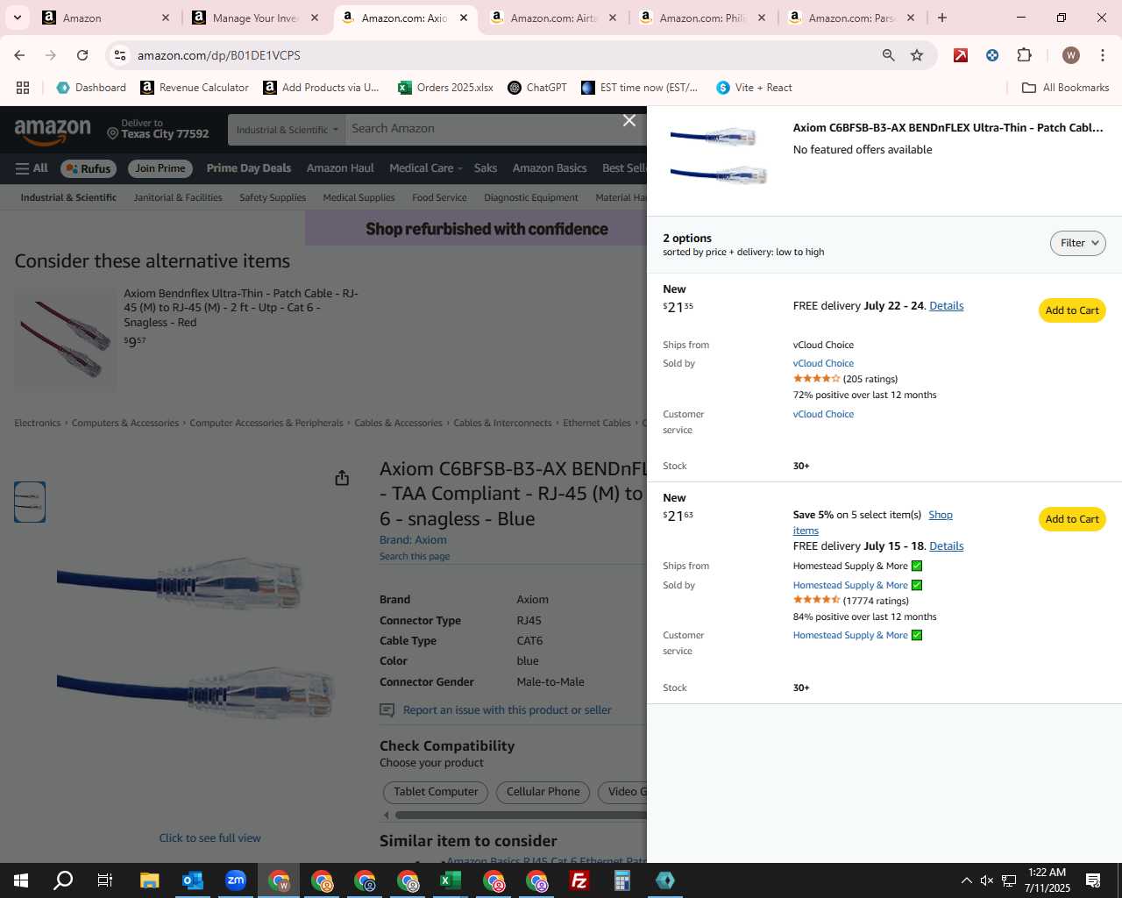Add vCloud Choice offer to cart
The height and width of the screenshot is (898, 1122).
point(1072,310)
